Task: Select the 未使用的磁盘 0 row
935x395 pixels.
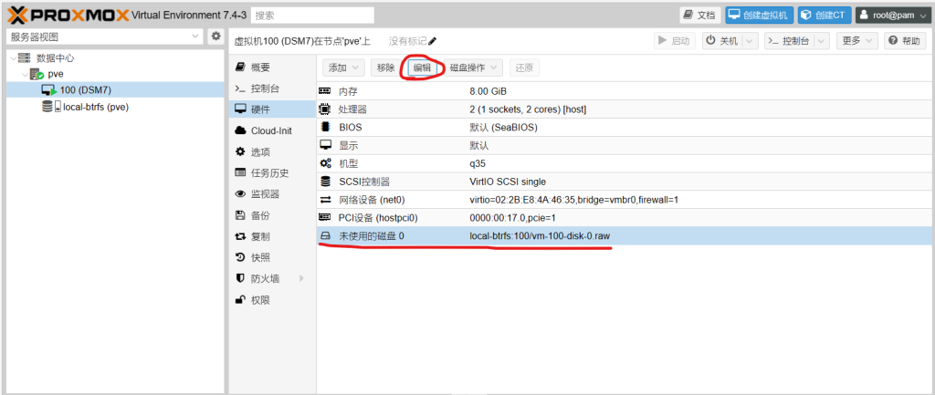Action: 548,235
